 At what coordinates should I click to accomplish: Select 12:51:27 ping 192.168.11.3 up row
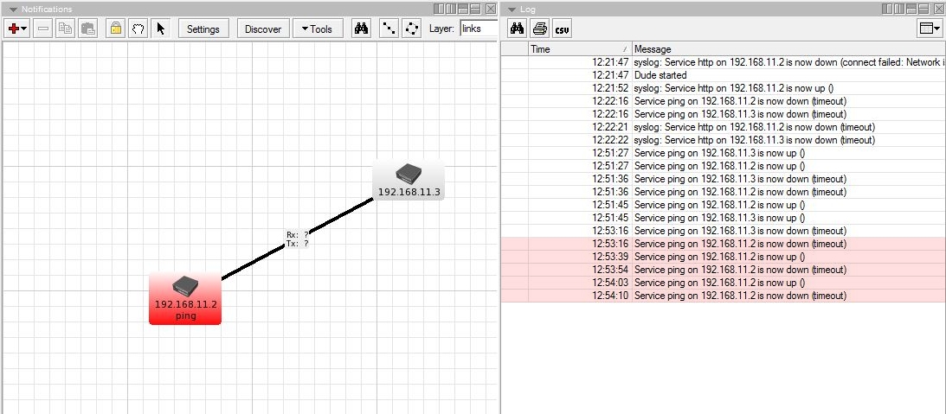click(724, 153)
